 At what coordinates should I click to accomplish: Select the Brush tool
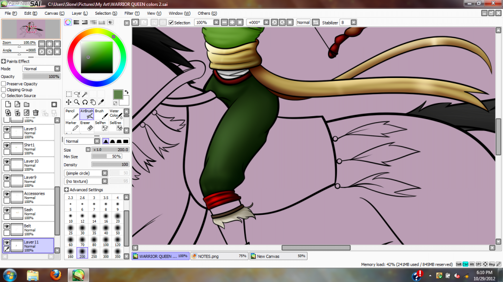coord(101,114)
